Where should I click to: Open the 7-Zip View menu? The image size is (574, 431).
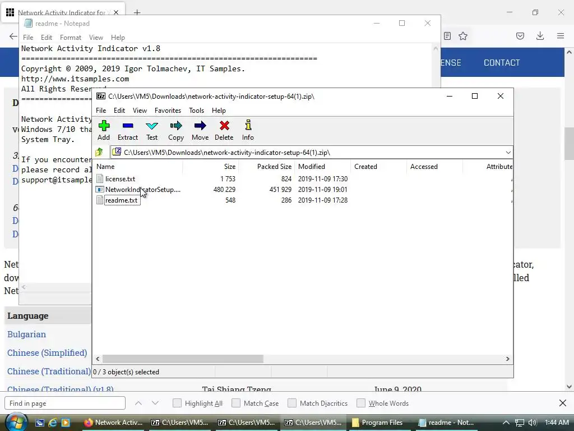tap(140, 111)
